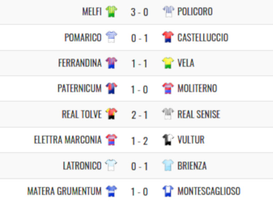Click the Real Tolve 2 - 1 score
Screen dimensions: 273x203
[x=140, y=115]
